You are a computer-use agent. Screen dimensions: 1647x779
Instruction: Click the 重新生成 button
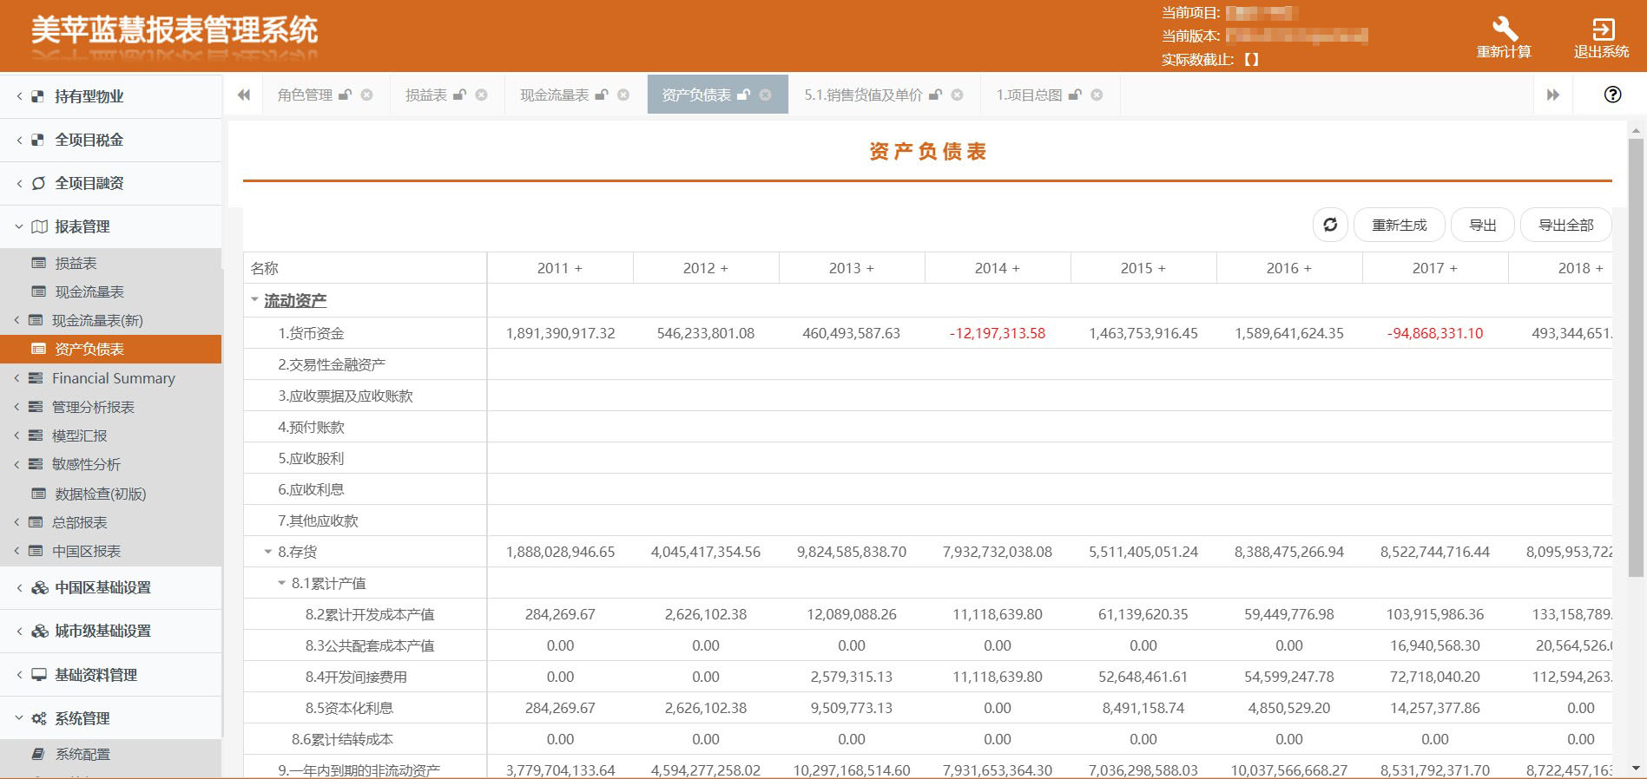(1399, 225)
